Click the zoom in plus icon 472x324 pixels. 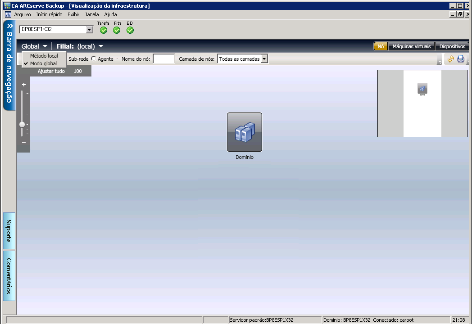pos(24,85)
